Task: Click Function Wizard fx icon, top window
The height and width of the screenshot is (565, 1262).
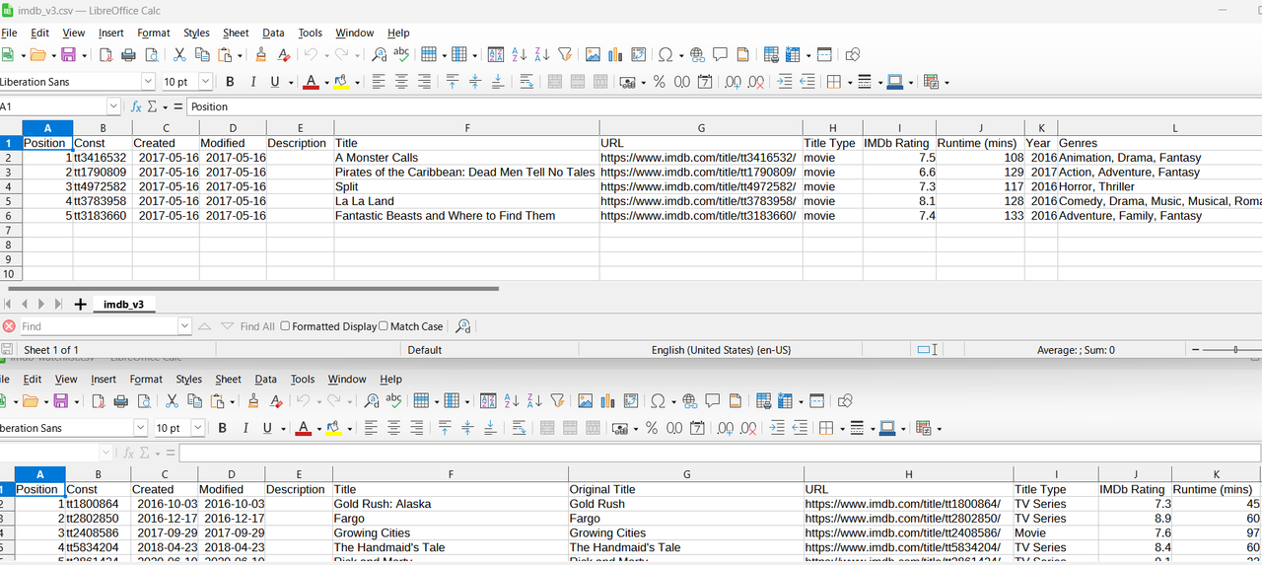Action: pyautogui.click(x=137, y=106)
